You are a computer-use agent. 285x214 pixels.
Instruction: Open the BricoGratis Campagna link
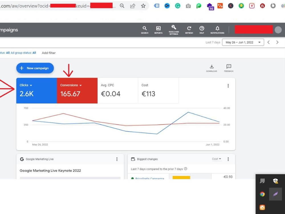pos(150,178)
